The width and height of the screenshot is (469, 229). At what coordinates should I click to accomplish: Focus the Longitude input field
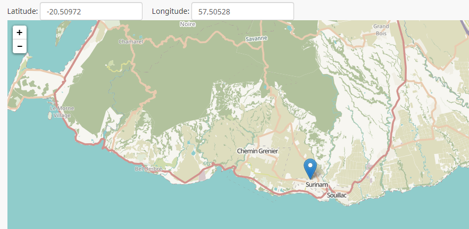(242, 11)
